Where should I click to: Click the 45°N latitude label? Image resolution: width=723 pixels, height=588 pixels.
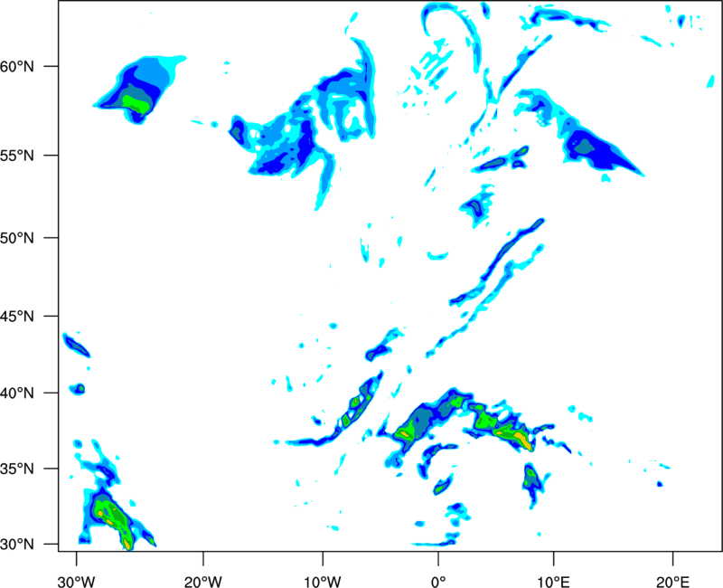pos(17,316)
